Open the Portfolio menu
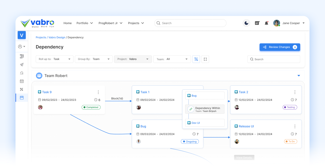The image size is (325, 168). click(x=84, y=23)
